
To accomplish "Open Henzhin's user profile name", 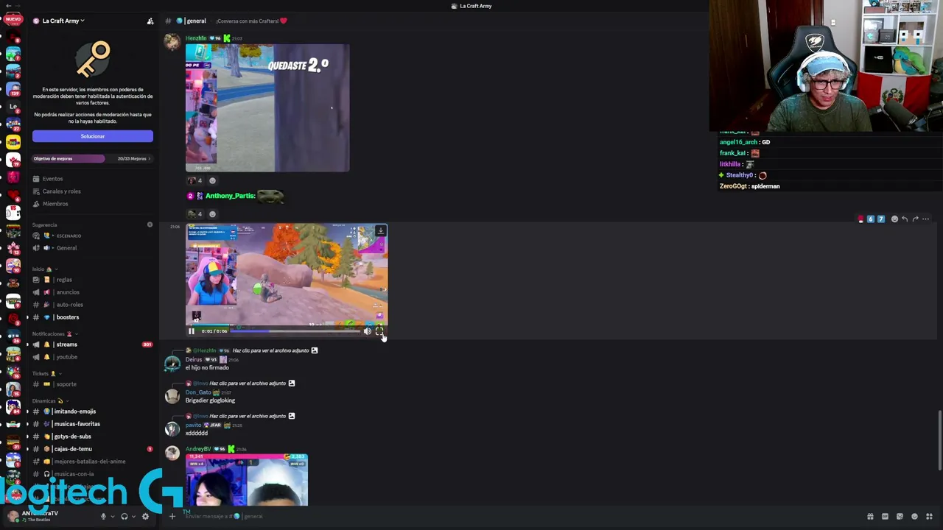I will (196, 38).
